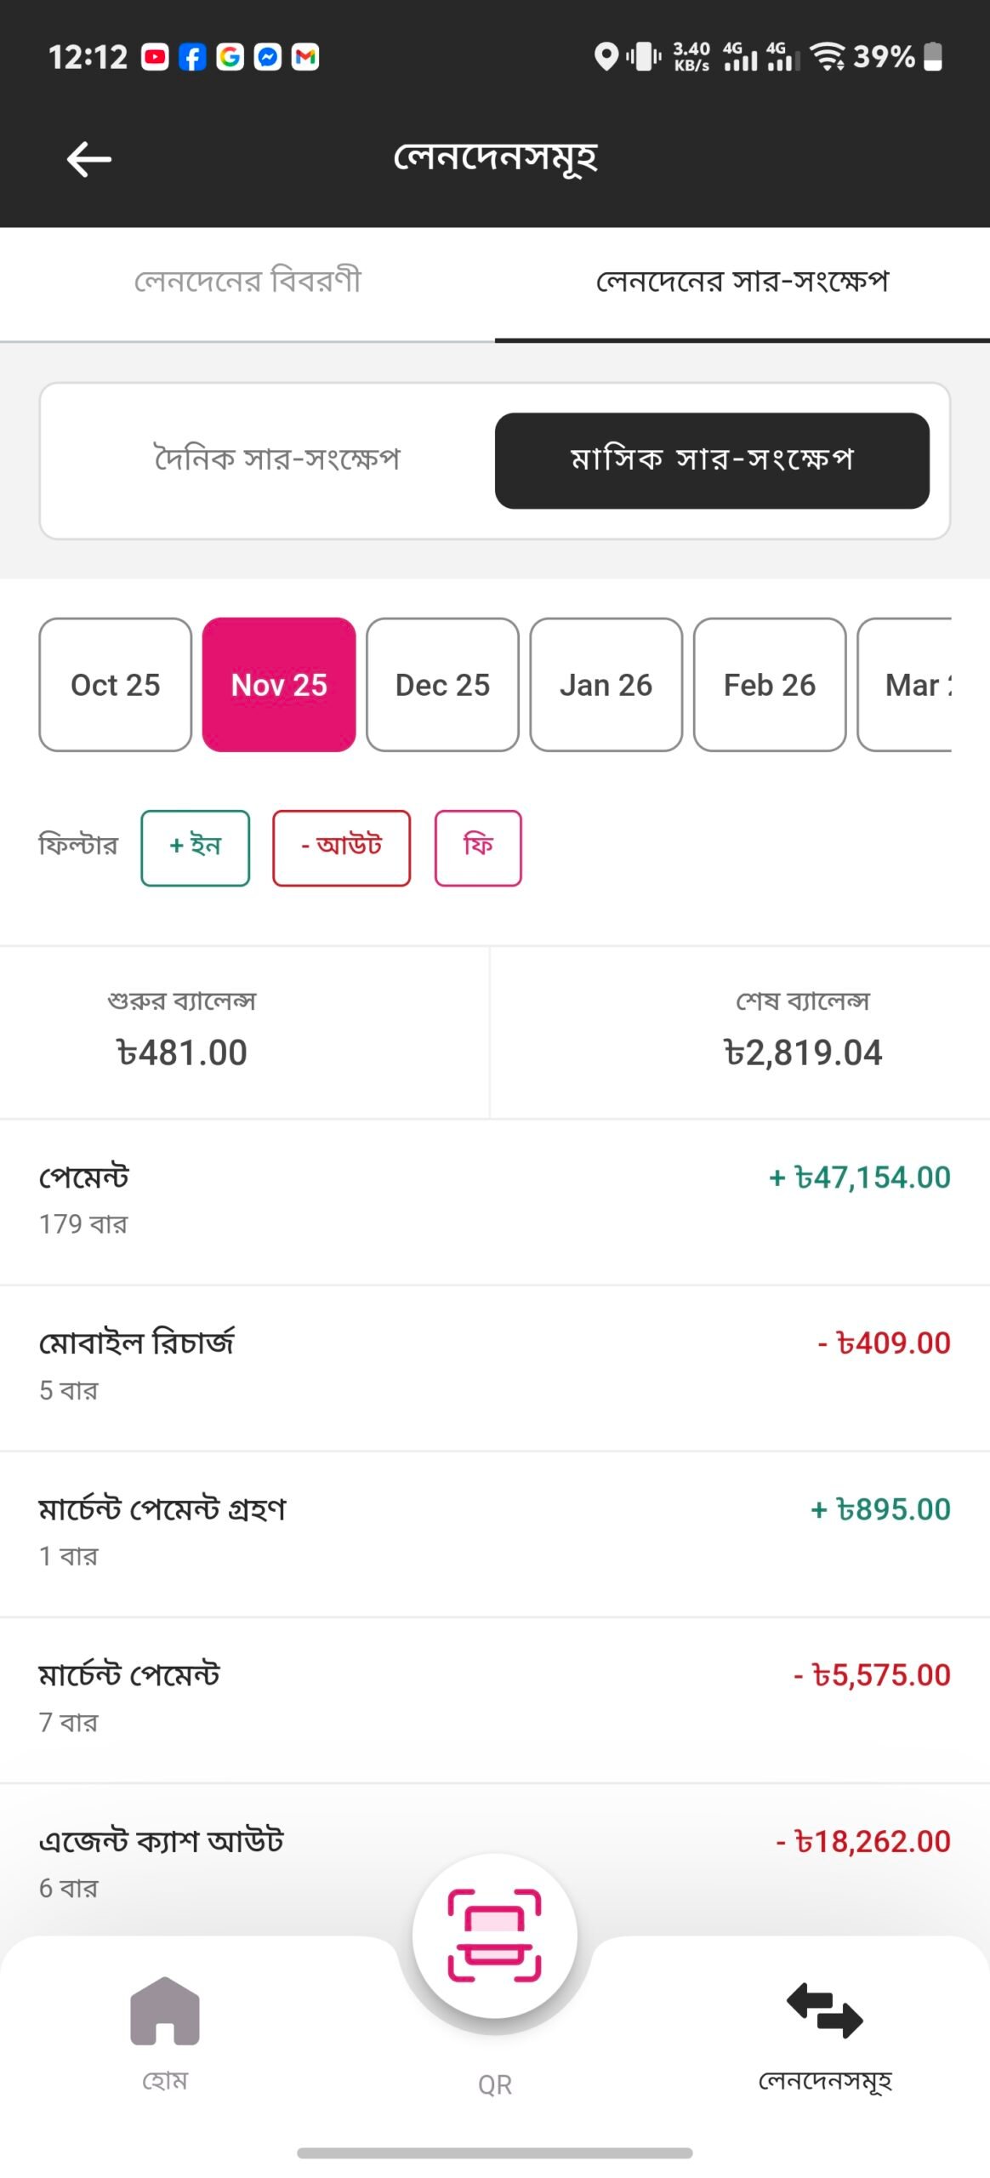
Task: Select 'মাসিক সার-সংক্ষেপ' monthly summary
Action: coord(712,460)
